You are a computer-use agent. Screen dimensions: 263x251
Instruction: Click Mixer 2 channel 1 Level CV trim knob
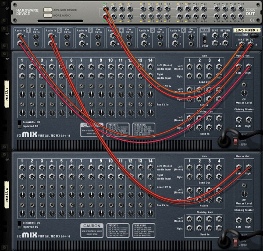[x=22, y=195]
